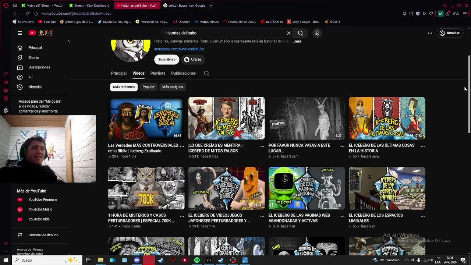The width and height of the screenshot is (471, 265).
Task: Open a new browser tab
Action: click(x=211, y=6)
